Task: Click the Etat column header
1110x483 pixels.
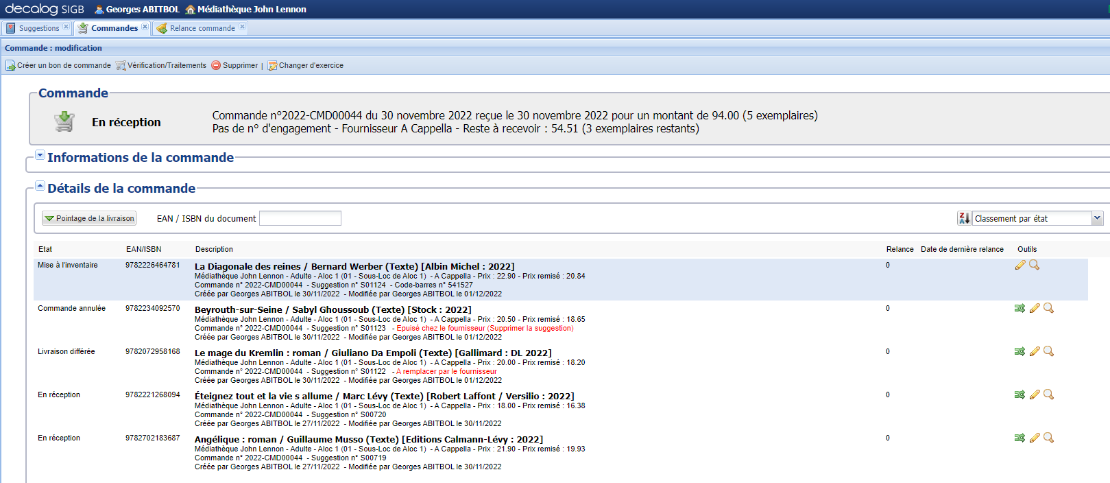Action: point(45,249)
